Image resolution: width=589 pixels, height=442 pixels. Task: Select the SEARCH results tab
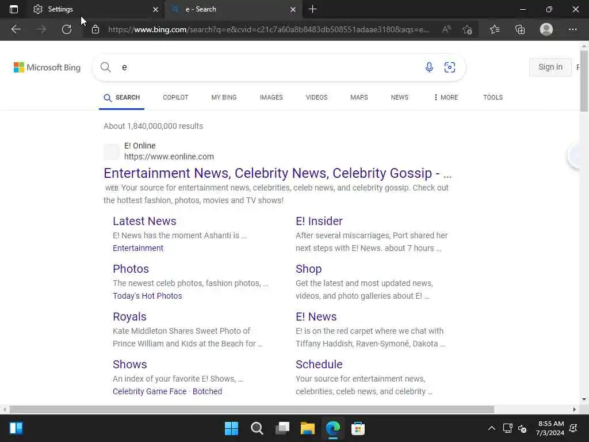point(122,97)
